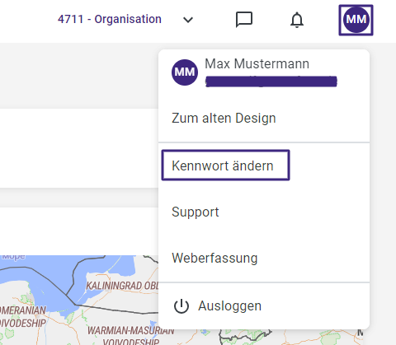
Task: Open notifications bell icon
Action: point(297,20)
